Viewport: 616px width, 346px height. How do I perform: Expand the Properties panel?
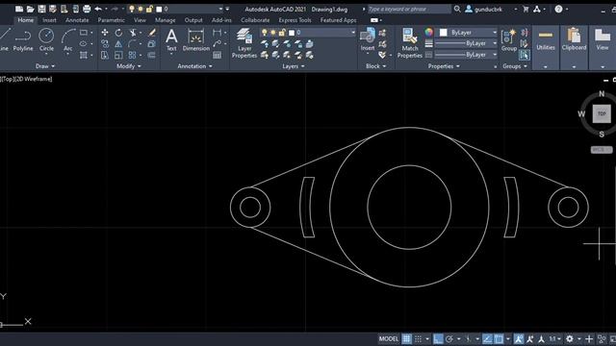pyautogui.click(x=444, y=66)
